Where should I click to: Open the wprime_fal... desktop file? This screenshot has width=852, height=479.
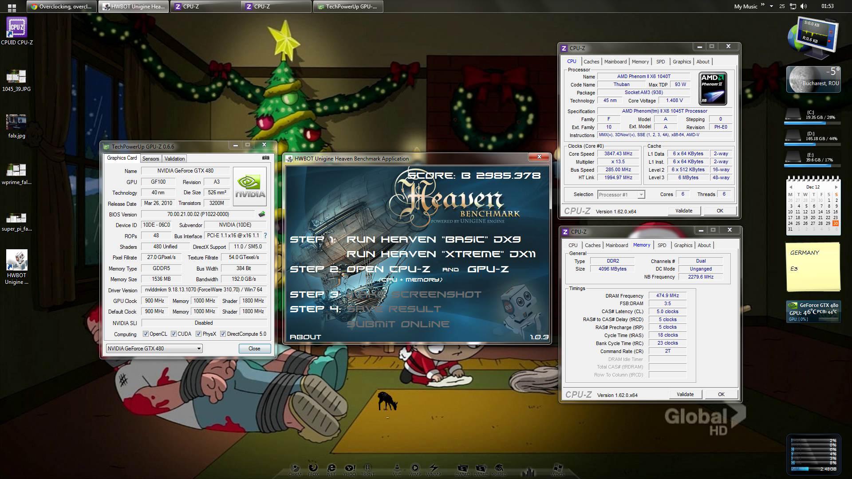click(16, 174)
